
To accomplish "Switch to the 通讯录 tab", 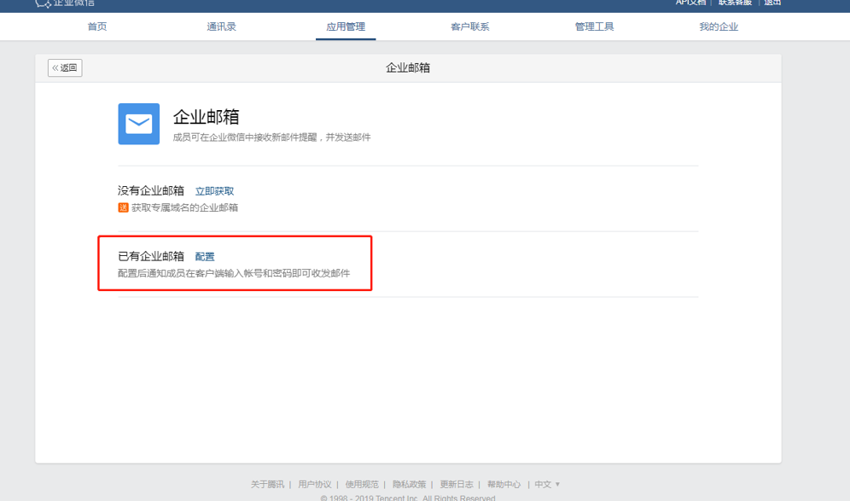I will tap(221, 26).
